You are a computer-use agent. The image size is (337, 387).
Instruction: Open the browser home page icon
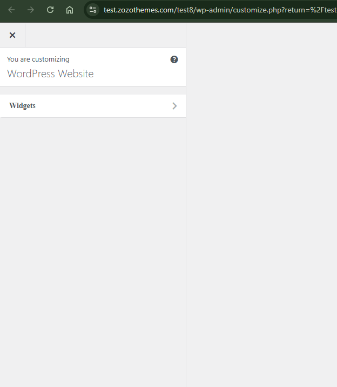70,10
